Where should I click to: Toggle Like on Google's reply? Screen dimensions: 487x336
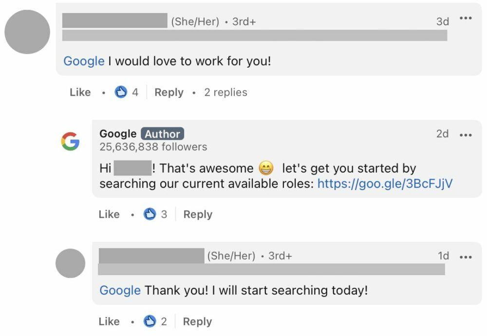click(x=109, y=214)
